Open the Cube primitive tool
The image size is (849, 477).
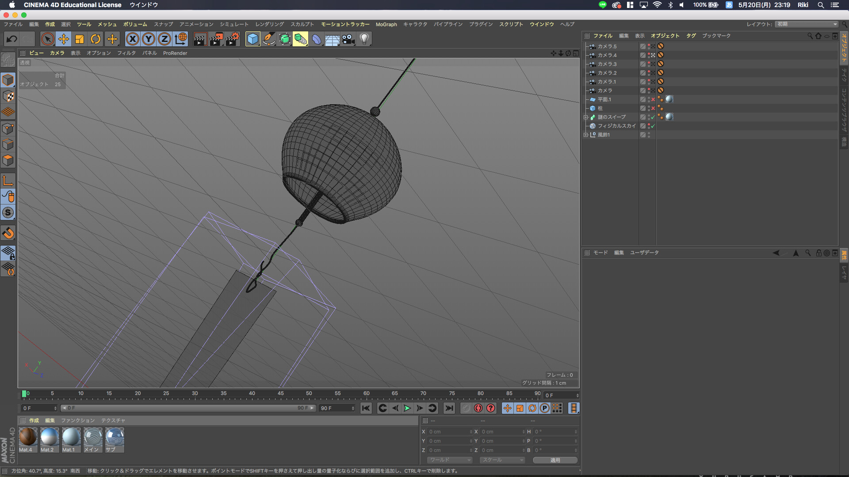[252, 39]
